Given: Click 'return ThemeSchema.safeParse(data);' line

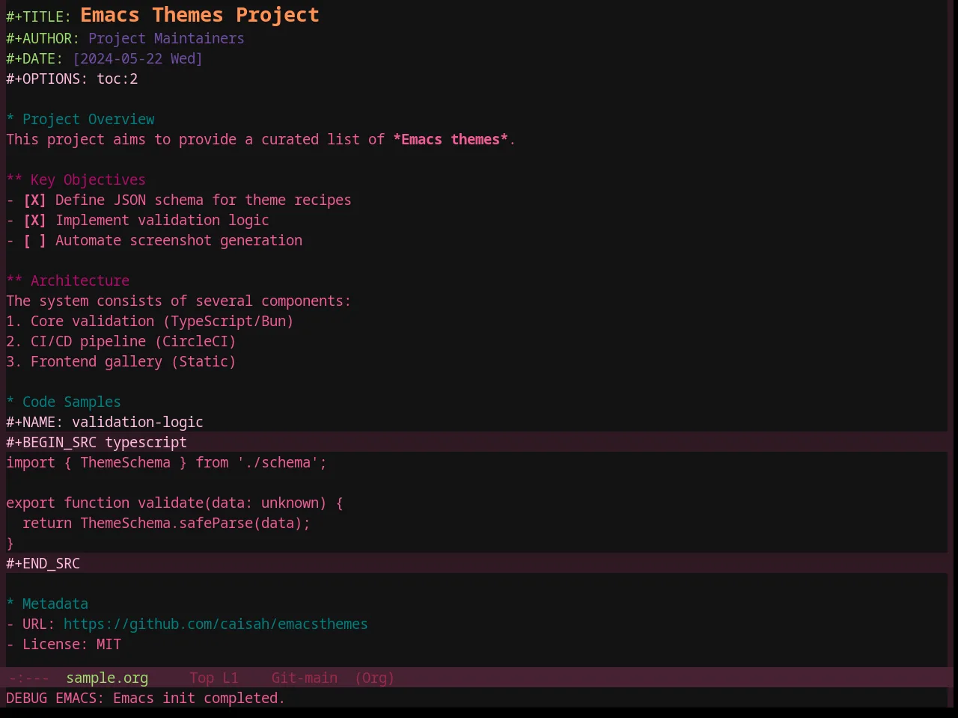Looking at the screenshot, I should (166, 524).
